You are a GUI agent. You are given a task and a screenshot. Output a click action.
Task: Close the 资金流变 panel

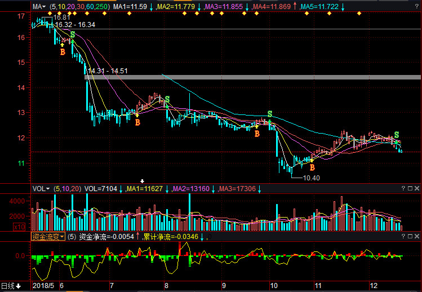tap(417, 236)
